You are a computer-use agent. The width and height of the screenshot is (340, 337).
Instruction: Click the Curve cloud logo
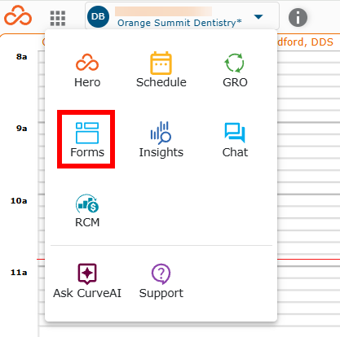click(18, 15)
